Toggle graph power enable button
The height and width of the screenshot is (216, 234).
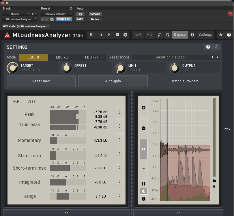tap(144, 191)
